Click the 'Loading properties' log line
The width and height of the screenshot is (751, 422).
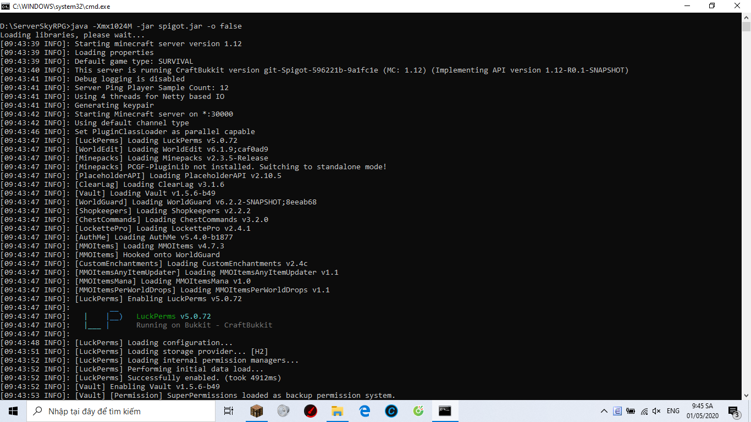(77, 53)
